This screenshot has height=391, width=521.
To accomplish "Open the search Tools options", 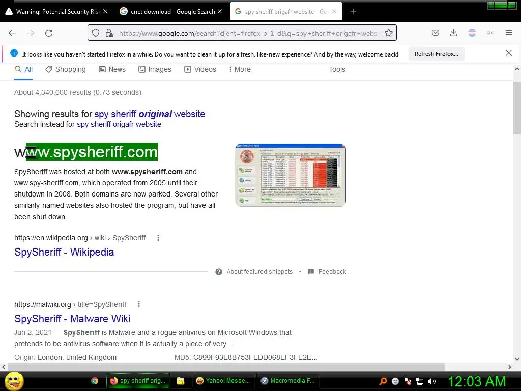I will [337, 69].
